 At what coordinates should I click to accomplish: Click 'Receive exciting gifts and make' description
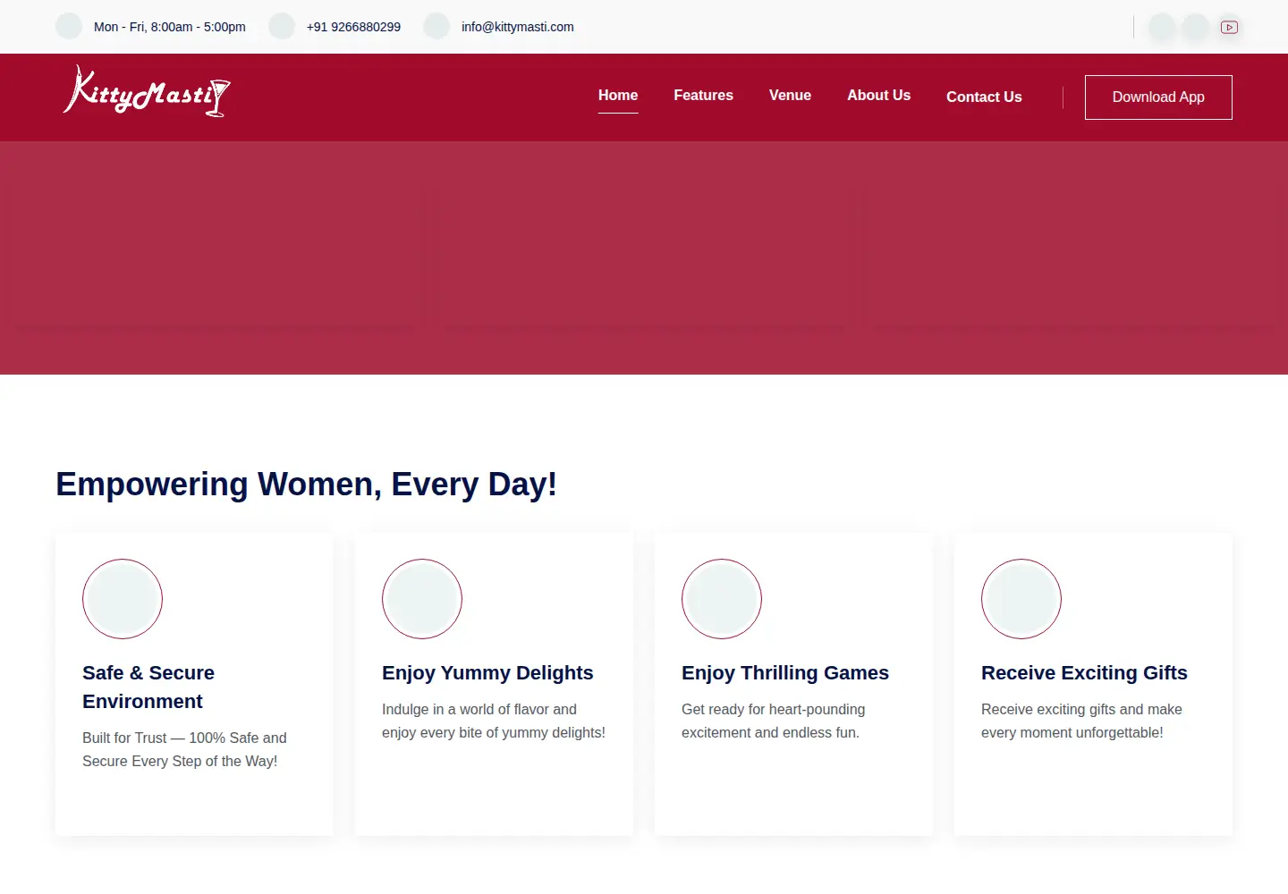1081,721
